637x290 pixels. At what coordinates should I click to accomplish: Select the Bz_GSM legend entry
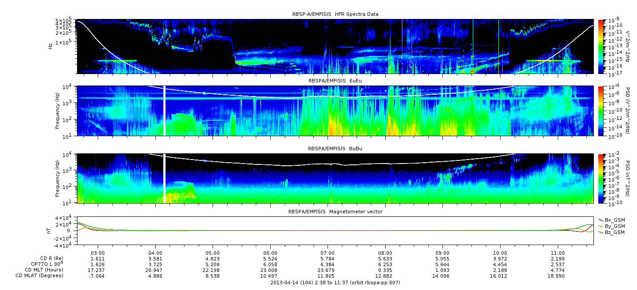pos(614,232)
